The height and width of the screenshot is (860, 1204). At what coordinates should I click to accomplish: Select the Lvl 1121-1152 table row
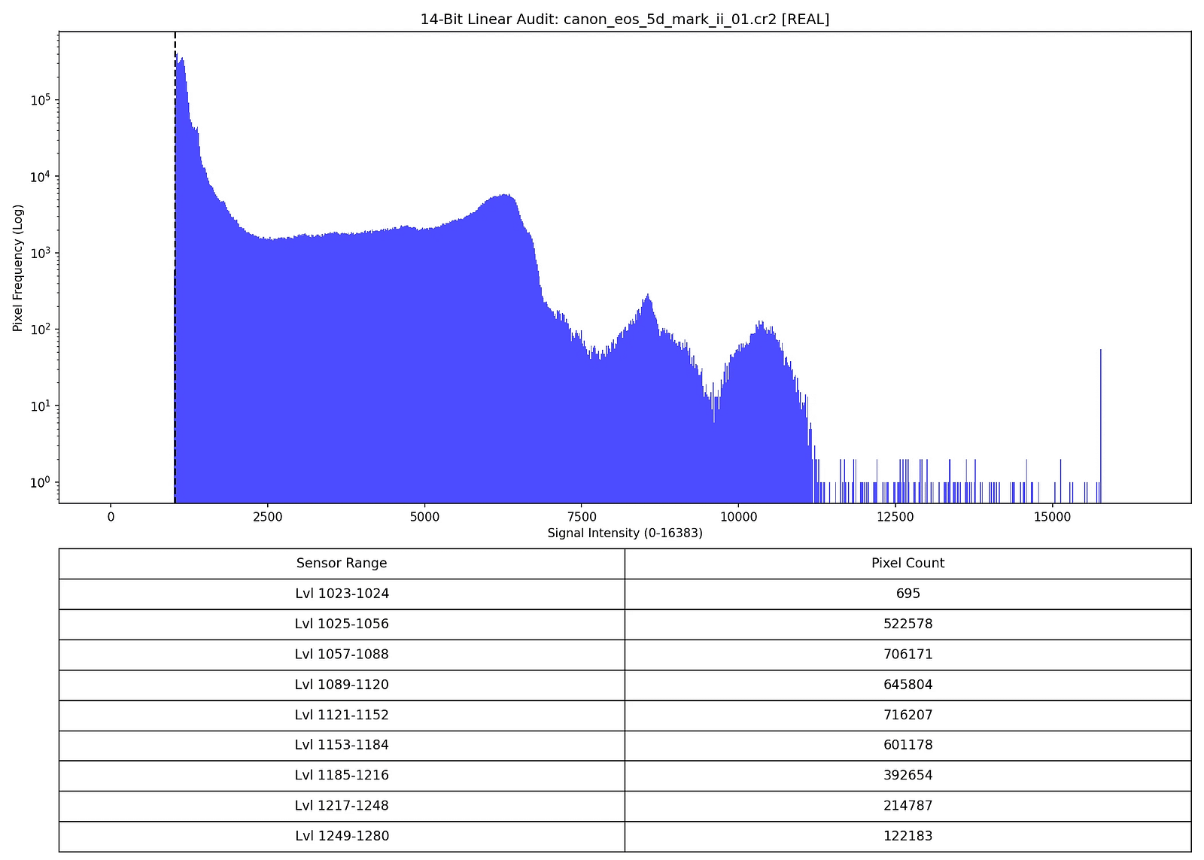(x=342, y=715)
